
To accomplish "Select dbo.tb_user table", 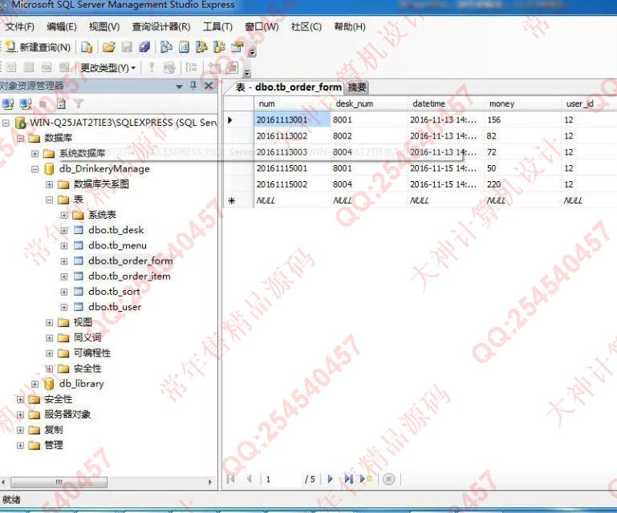I will point(115,307).
